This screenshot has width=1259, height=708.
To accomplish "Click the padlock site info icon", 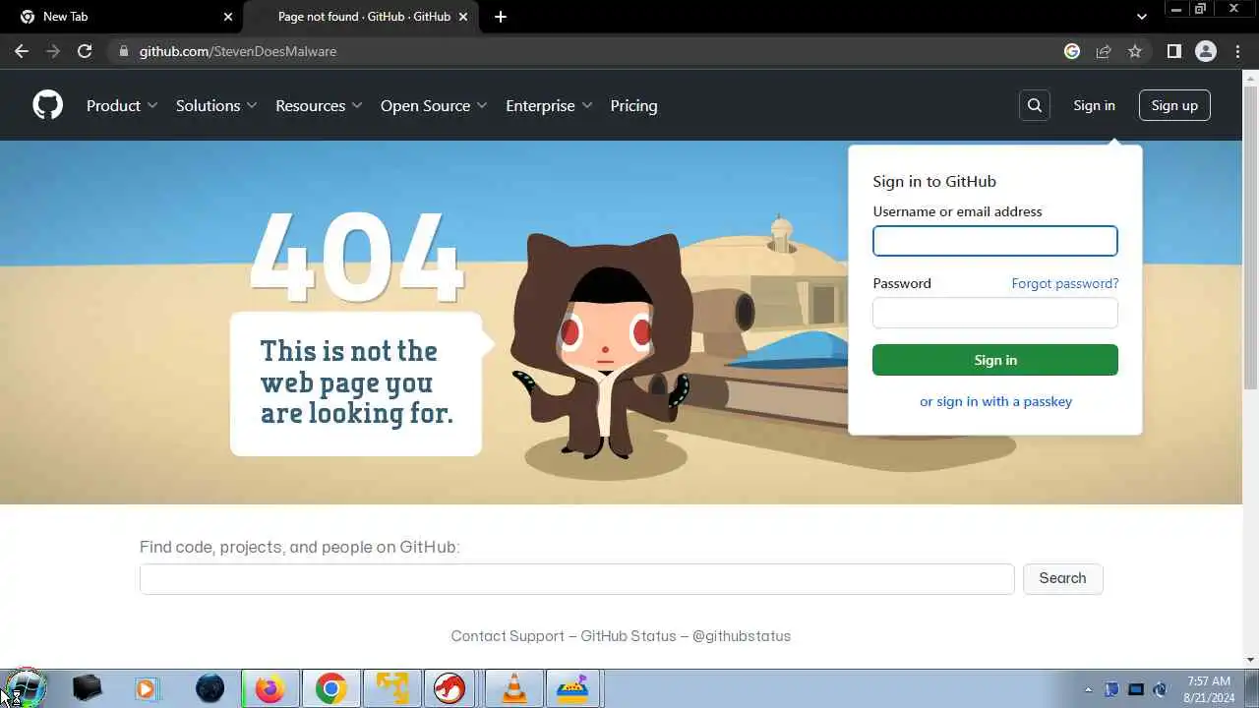I will (x=124, y=51).
